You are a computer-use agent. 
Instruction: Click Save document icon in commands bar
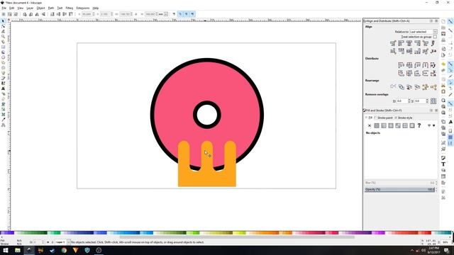pos(443,34)
